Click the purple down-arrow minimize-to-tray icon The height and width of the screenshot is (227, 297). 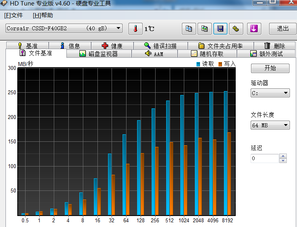254,29
